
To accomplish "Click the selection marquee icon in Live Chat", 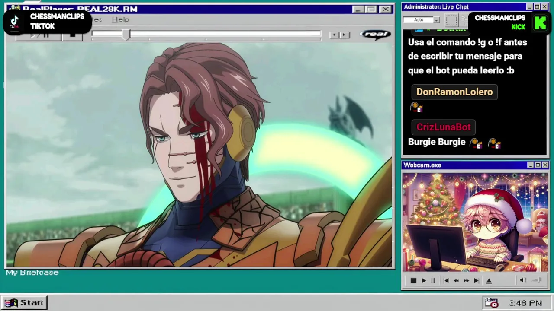I will point(451,20).
